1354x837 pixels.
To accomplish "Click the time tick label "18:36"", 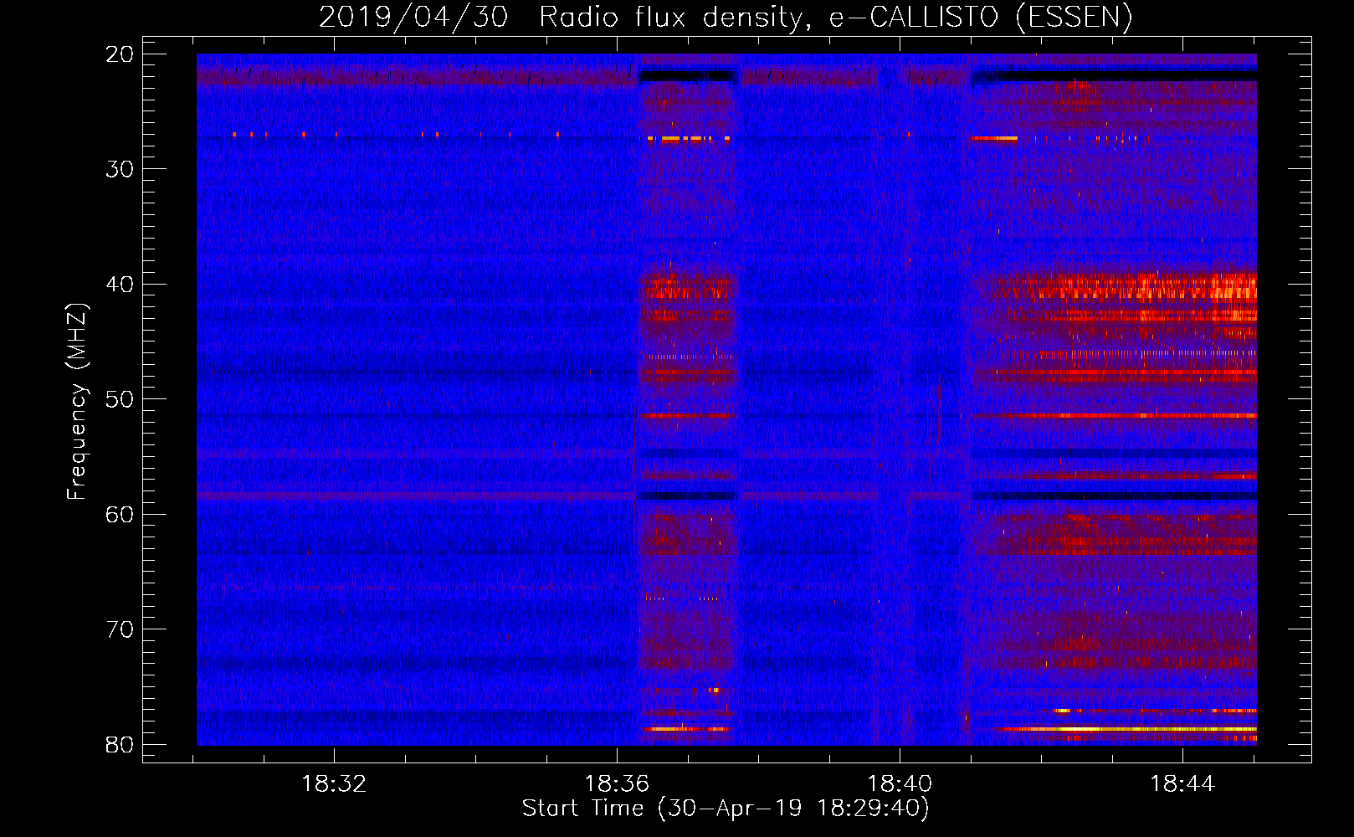I will click(617, 784).
